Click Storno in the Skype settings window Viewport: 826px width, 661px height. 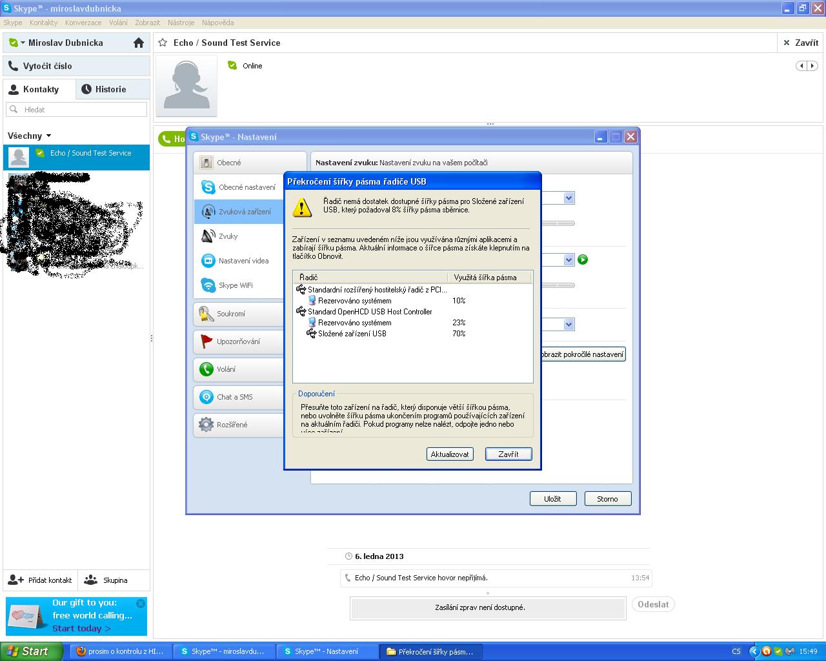607,499
